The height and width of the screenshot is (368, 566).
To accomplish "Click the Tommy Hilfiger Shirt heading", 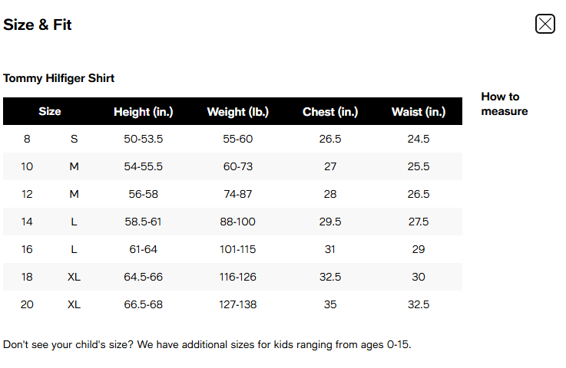I will pos(59,78).
